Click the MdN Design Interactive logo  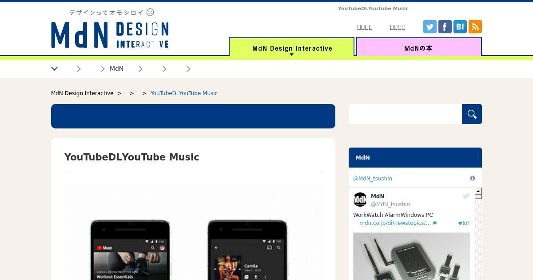tap(110, 35)
